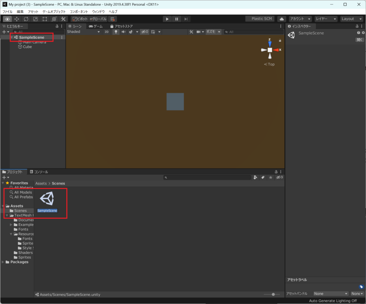Toggle Pivot/Center handle position
Viewport: 366px width, 304px height.
tap(80, 19)
